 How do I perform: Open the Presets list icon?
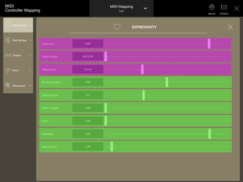[224, 7]
